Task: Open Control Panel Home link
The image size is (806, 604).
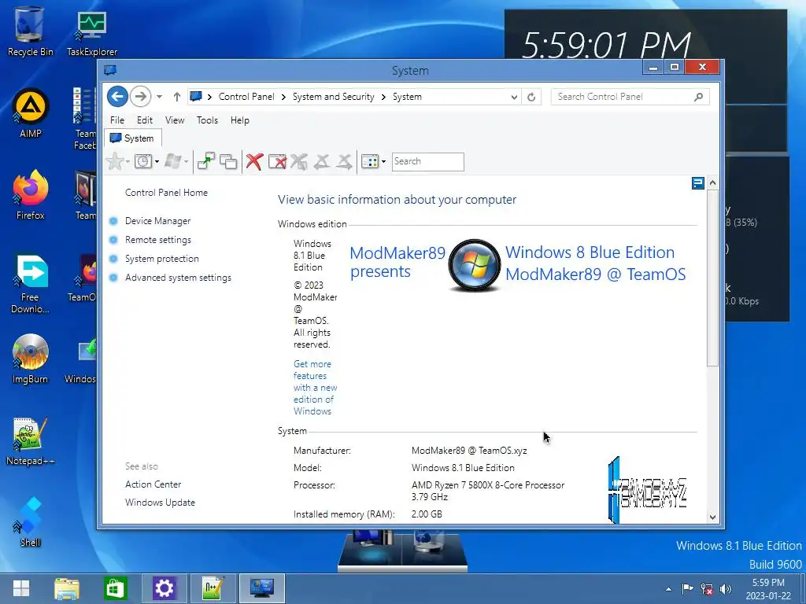Action: pyautogui.click(x=166, y=193)
